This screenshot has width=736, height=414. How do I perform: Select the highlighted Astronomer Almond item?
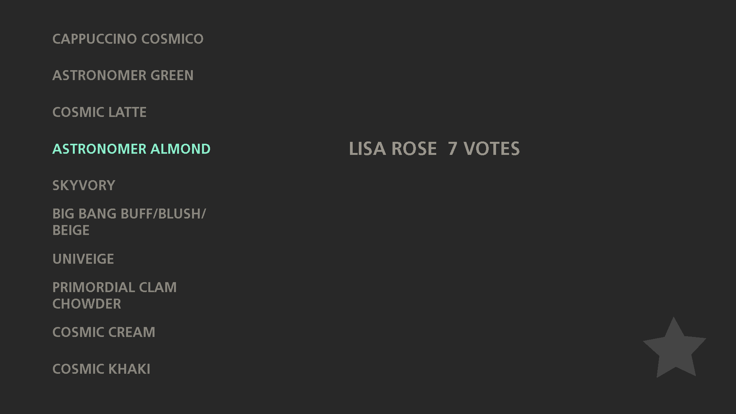pyautogui.click(x=131, y=149)
